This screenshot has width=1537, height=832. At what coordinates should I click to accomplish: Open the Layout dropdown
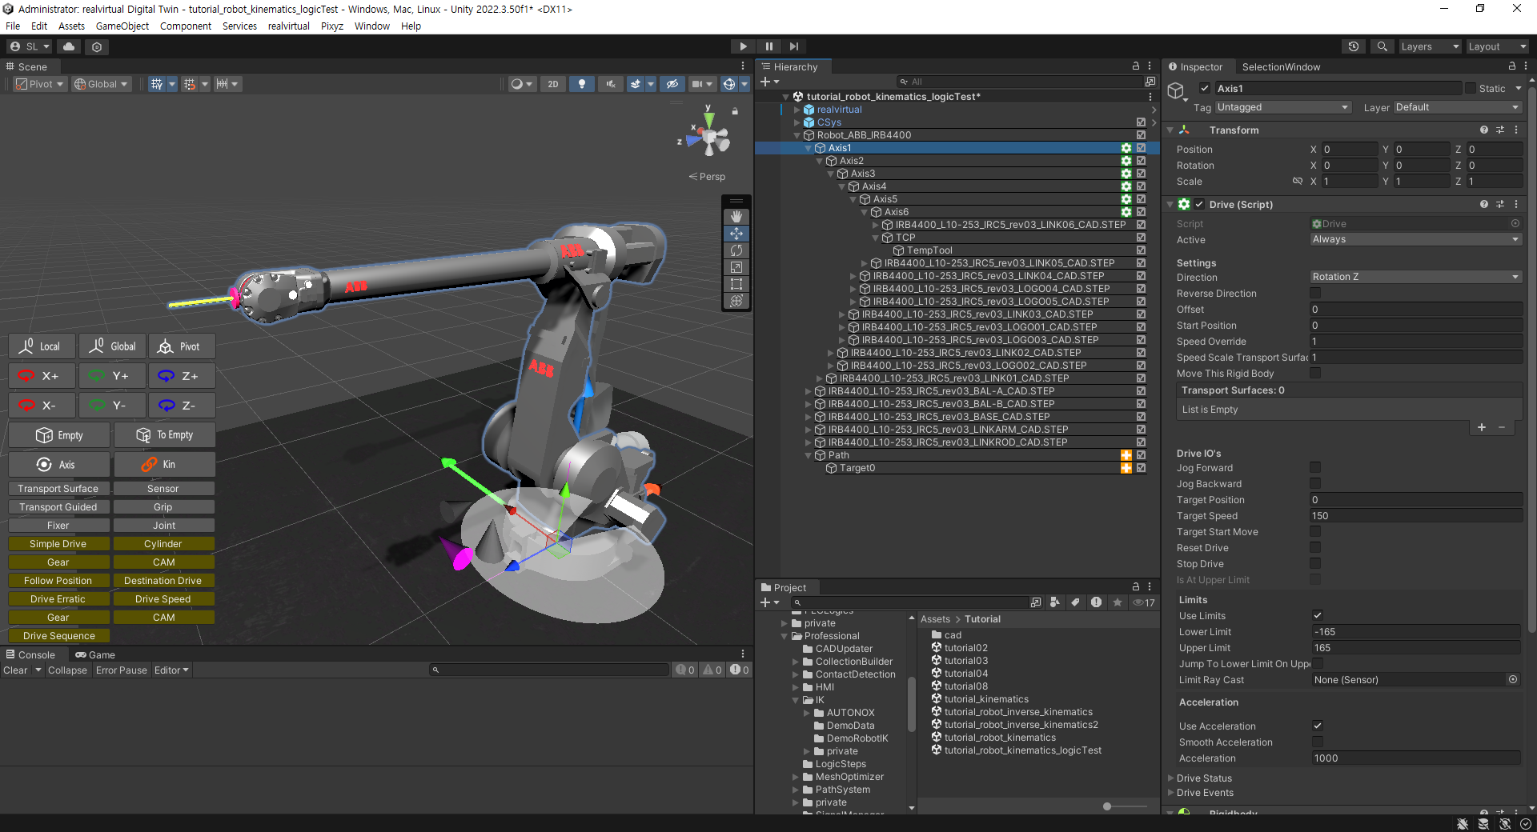click(1497, 46)
